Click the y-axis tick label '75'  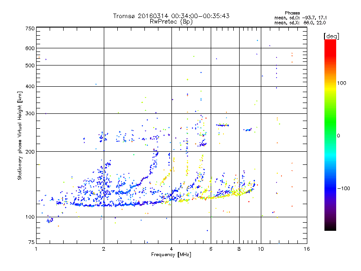(x=32, y=242)
